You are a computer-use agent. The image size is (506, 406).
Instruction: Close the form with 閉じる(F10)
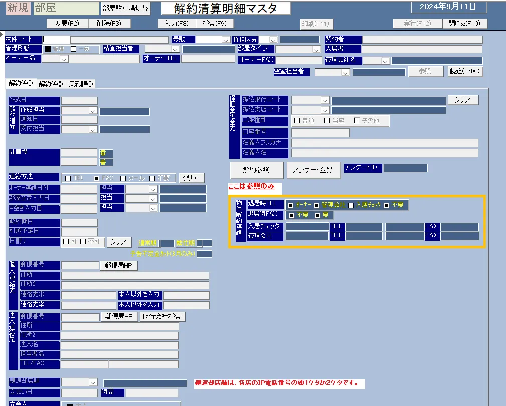click(464, 23)
